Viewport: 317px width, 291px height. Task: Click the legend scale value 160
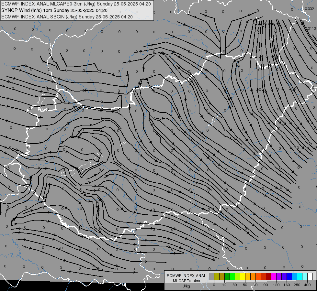coord(287,285)
